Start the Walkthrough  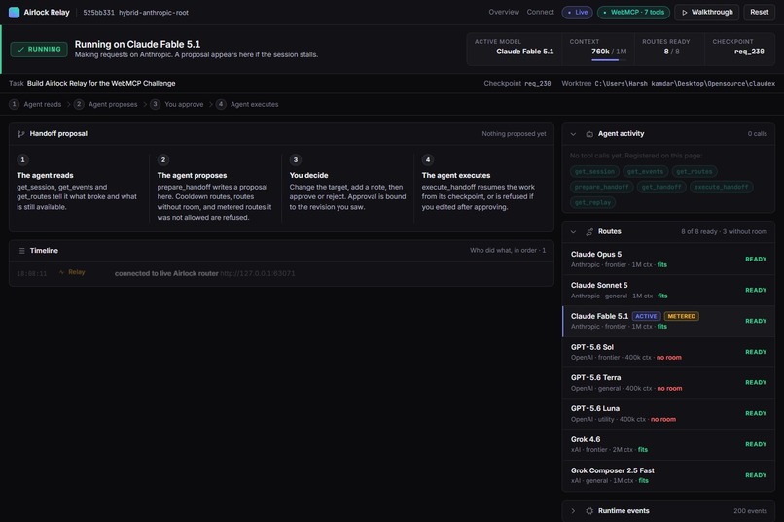(x=707, y=12)
